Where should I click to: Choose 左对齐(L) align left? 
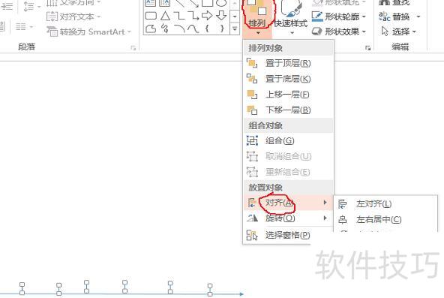coord(385,204)
